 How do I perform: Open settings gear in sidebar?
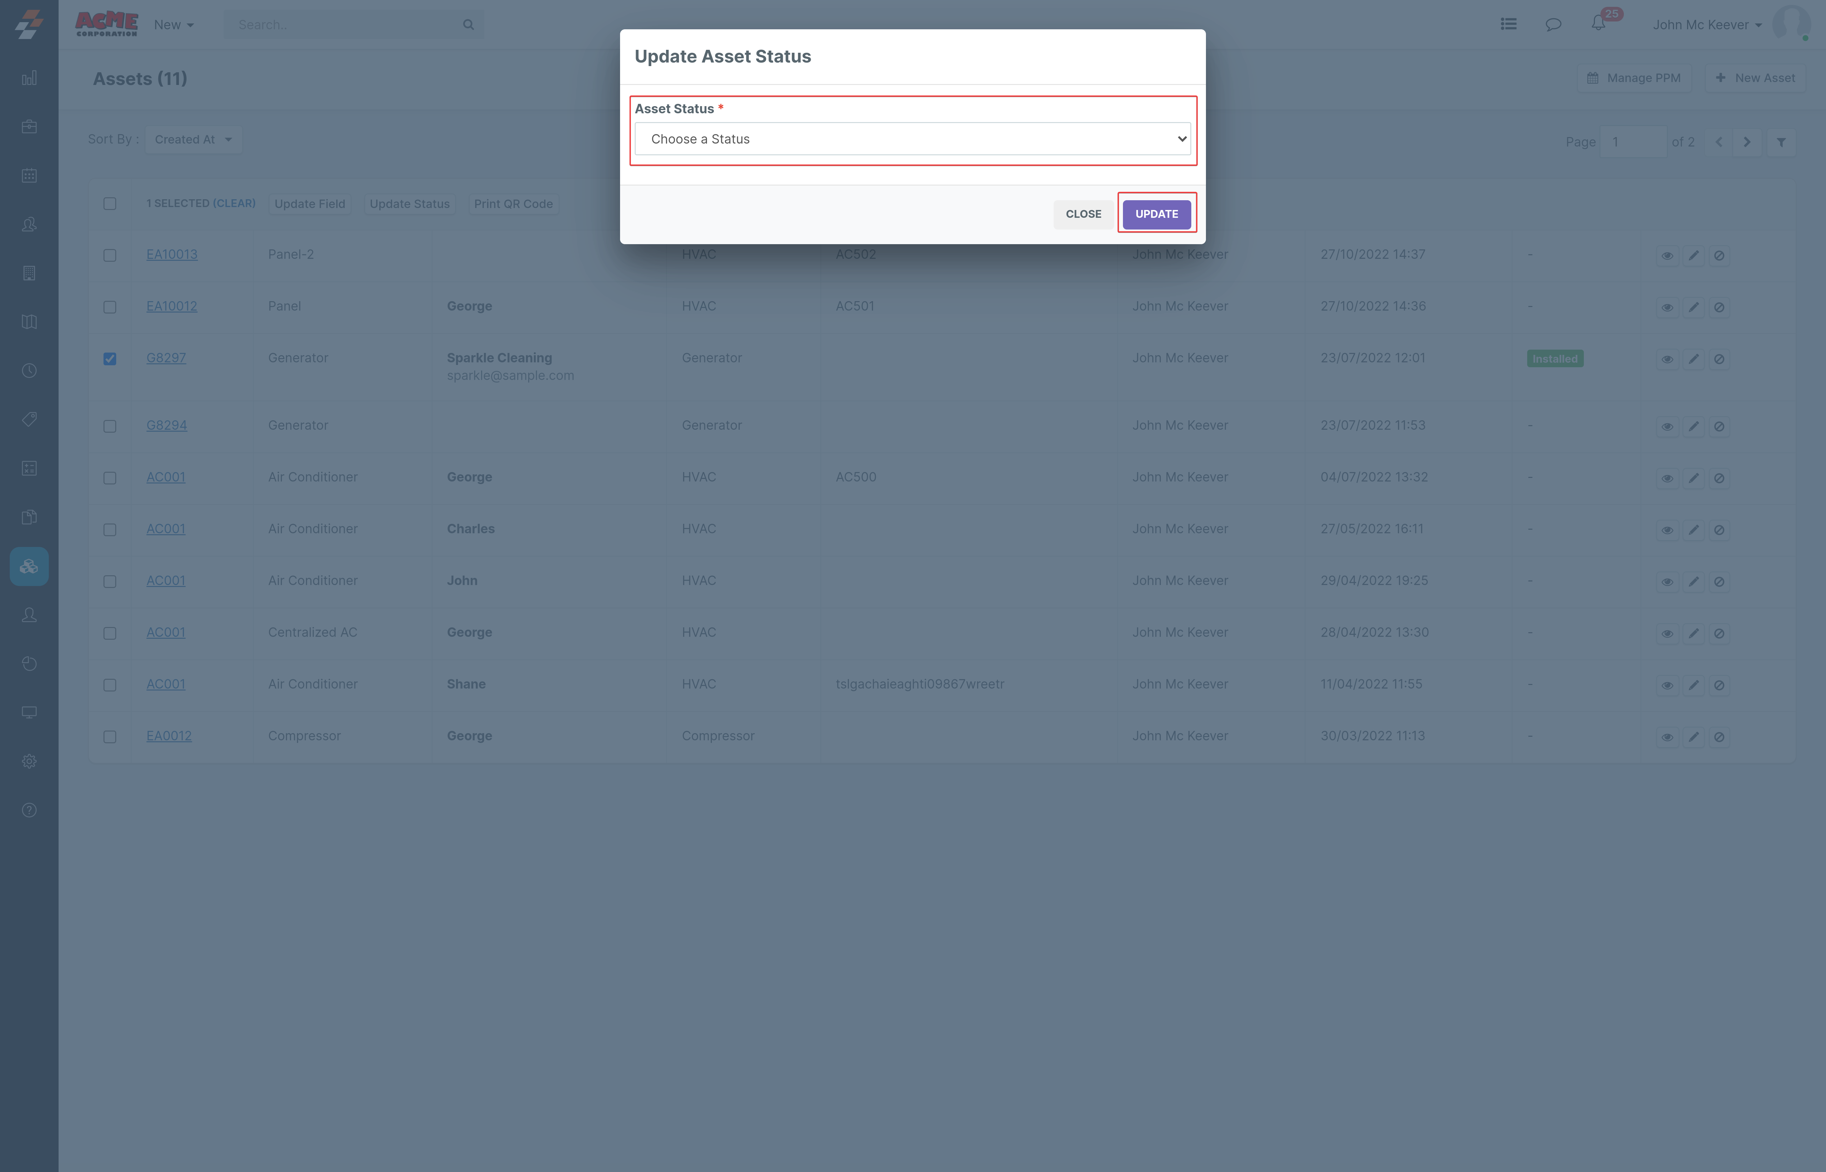[x=29, y=761]
